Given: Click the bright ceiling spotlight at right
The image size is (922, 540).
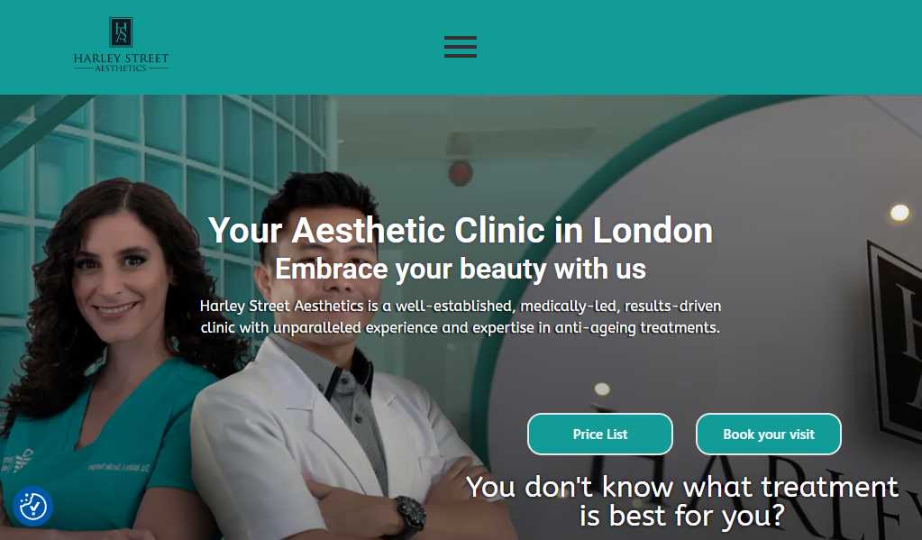Looking at the screenshot, I should (x=899, y=213).
